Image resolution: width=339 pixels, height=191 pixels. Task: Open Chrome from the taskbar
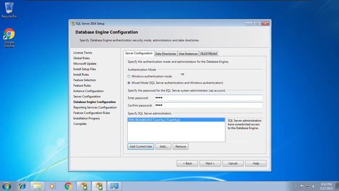(x=68, y=186)
